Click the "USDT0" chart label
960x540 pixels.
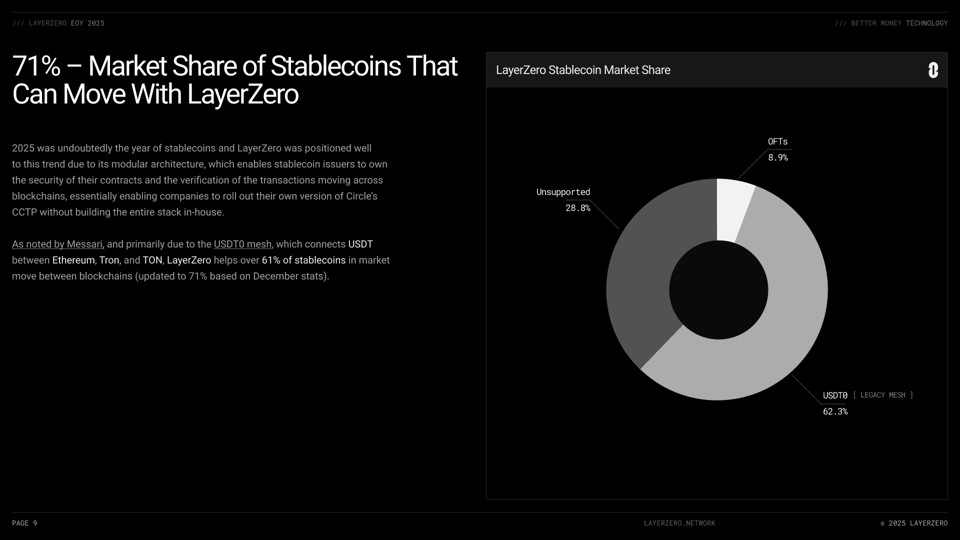(835, 395)
